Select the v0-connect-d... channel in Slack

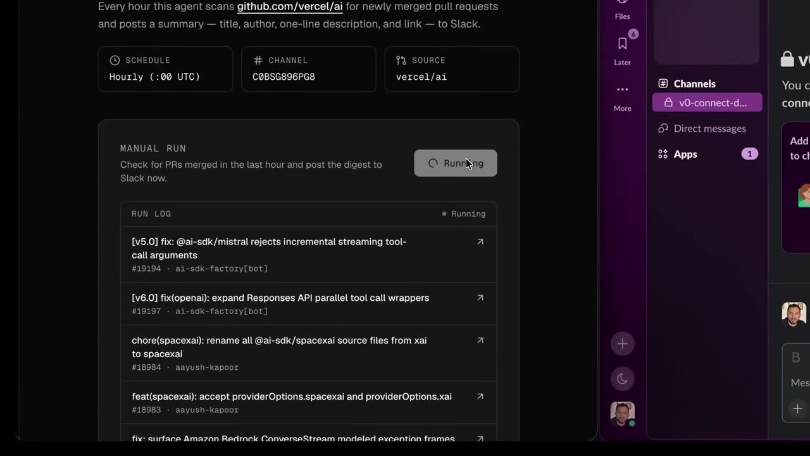click(707, 103)
